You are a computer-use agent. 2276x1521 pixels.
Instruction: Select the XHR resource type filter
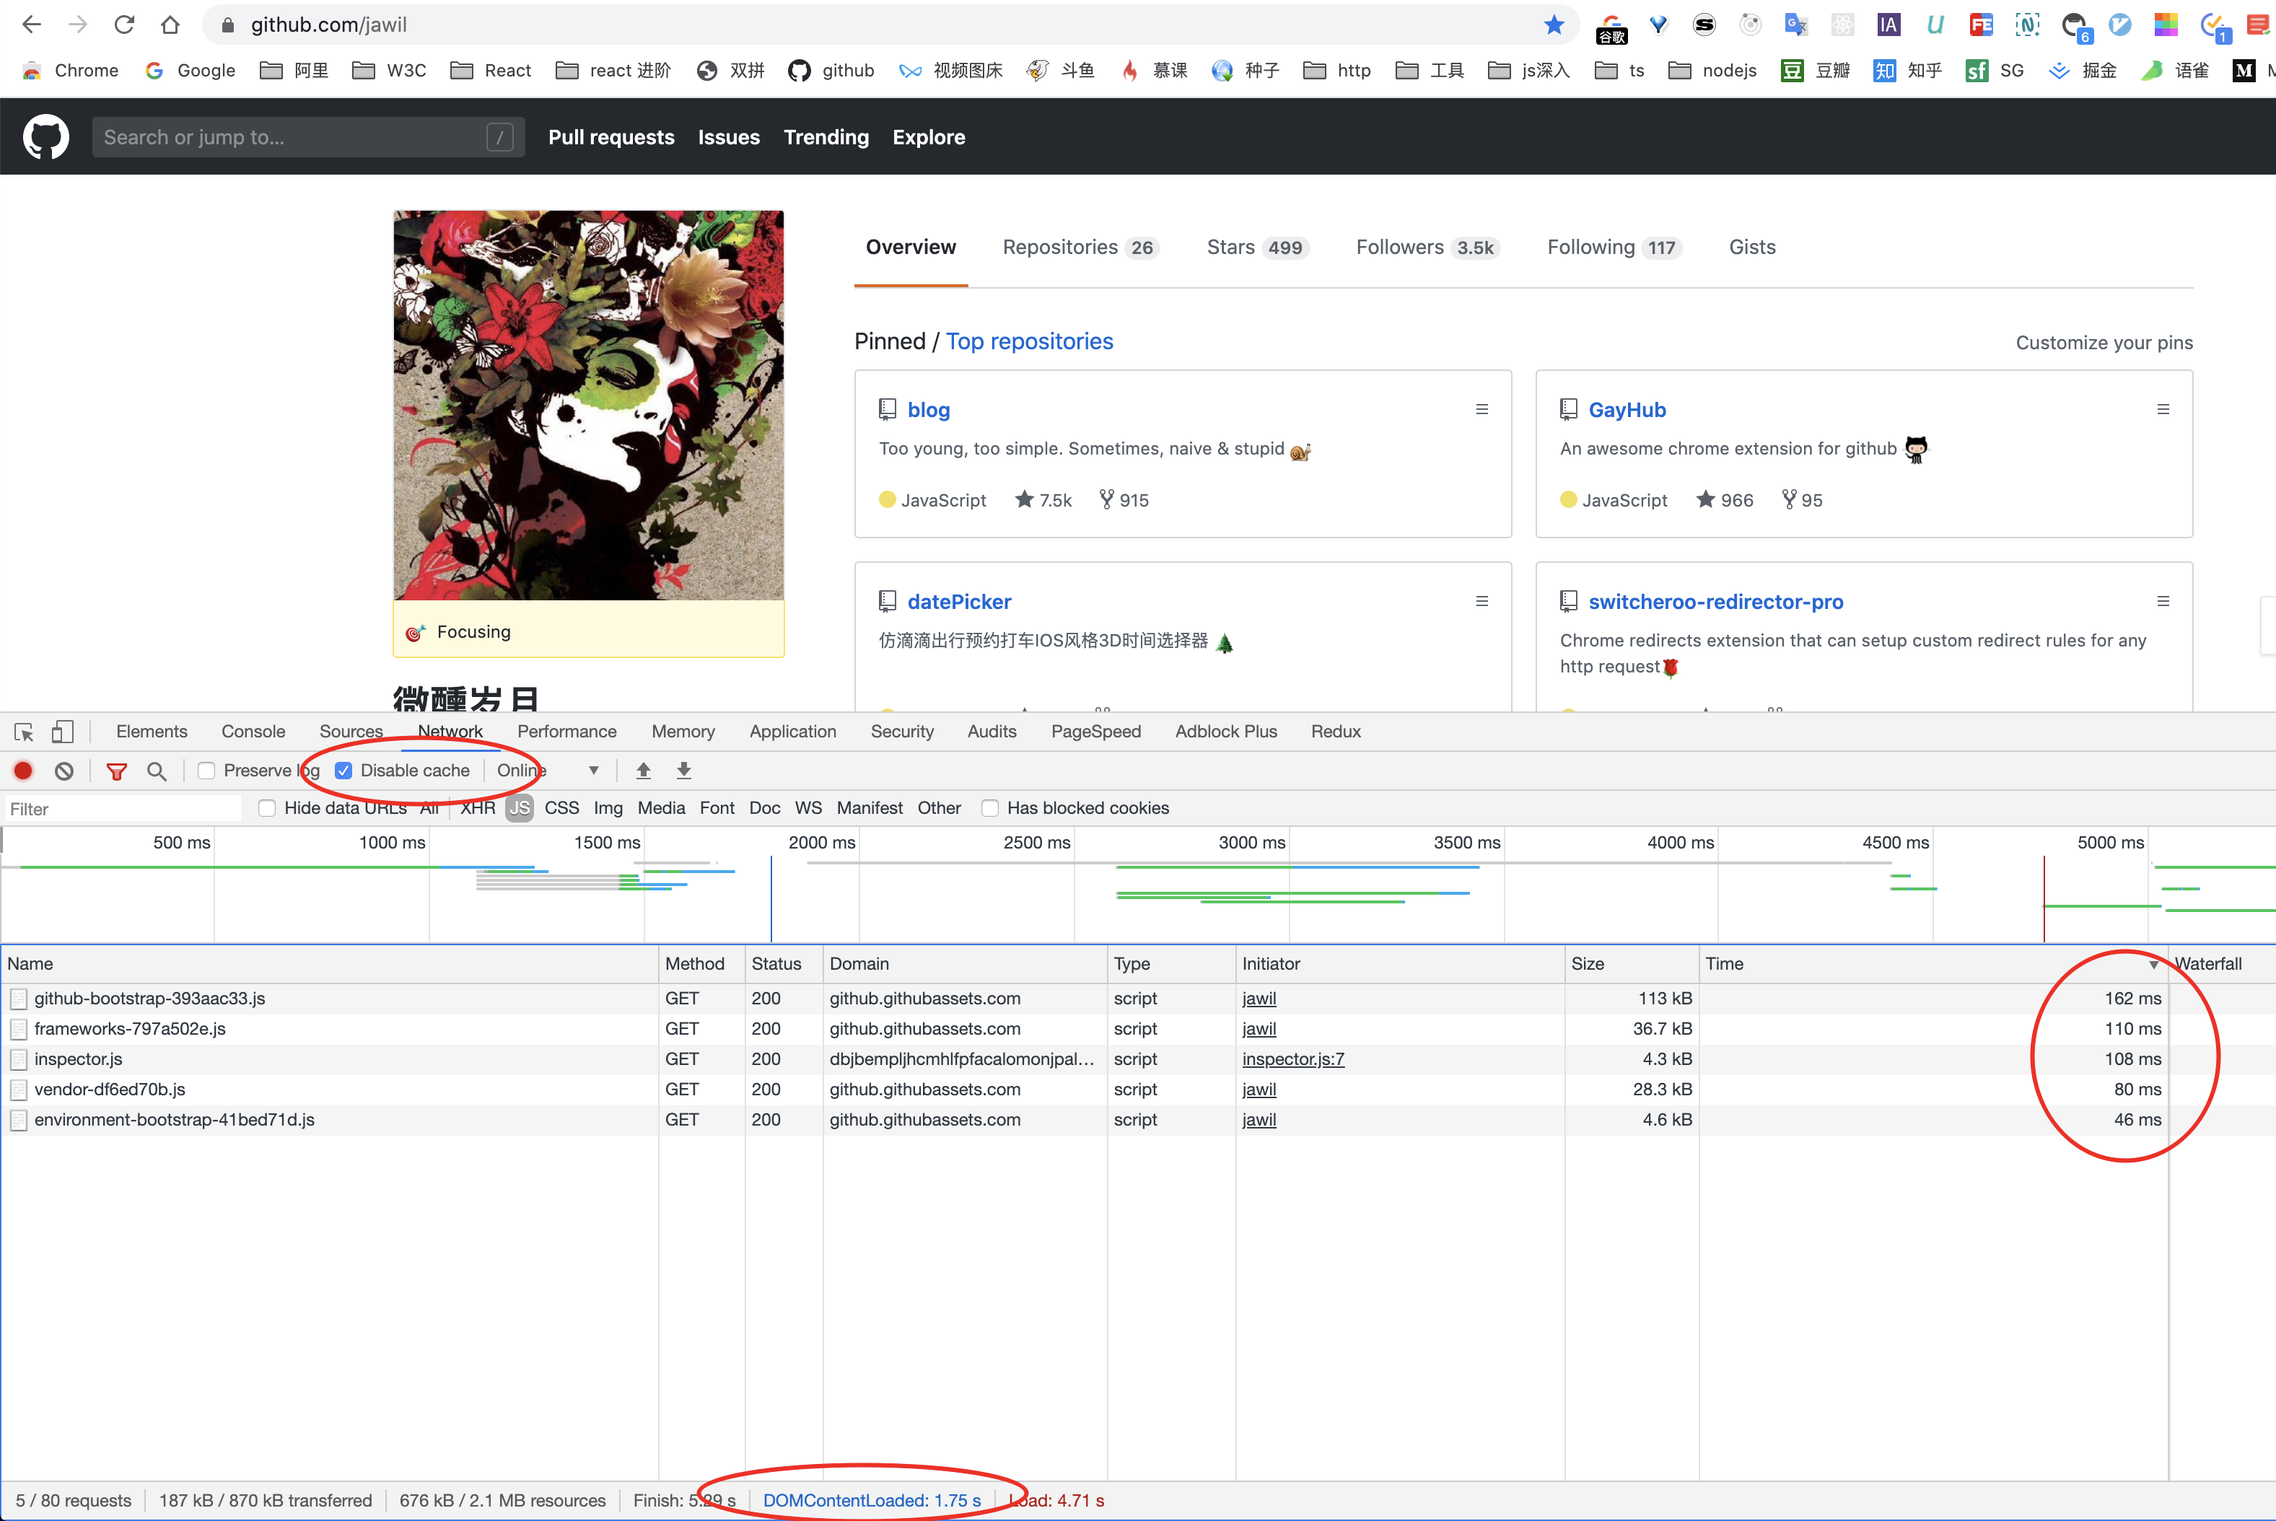click(x=477, y=808)
